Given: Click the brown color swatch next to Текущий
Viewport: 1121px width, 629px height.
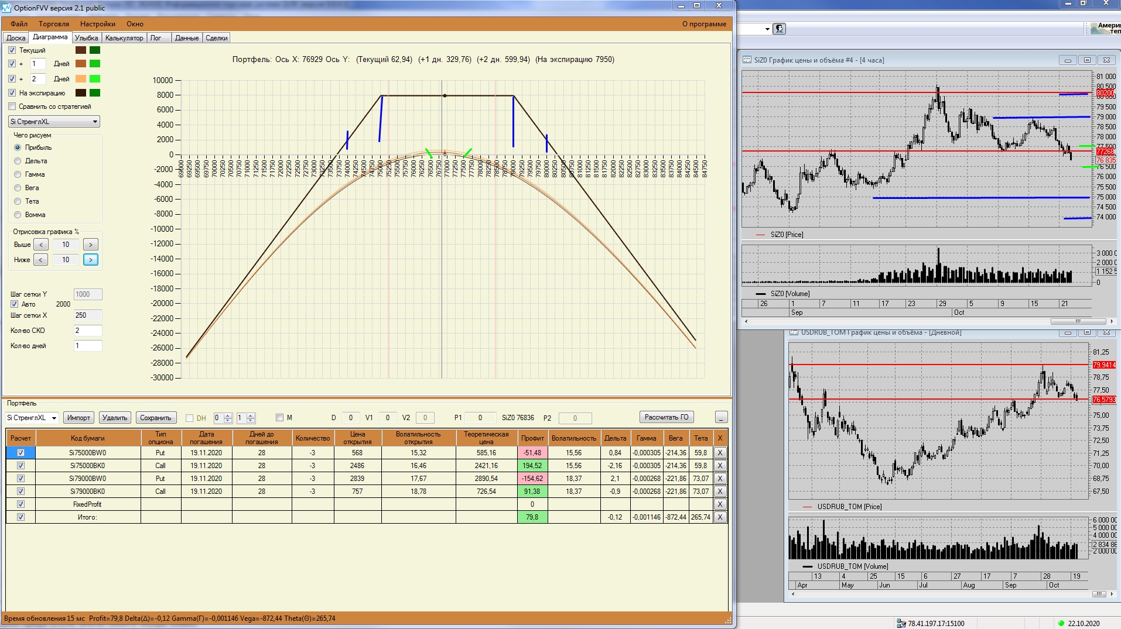Looking at the screenshot, I should pos(81,50).
